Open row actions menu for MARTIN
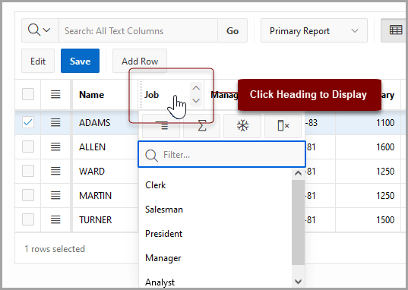 pyautogui.click(x=55, y=195)
